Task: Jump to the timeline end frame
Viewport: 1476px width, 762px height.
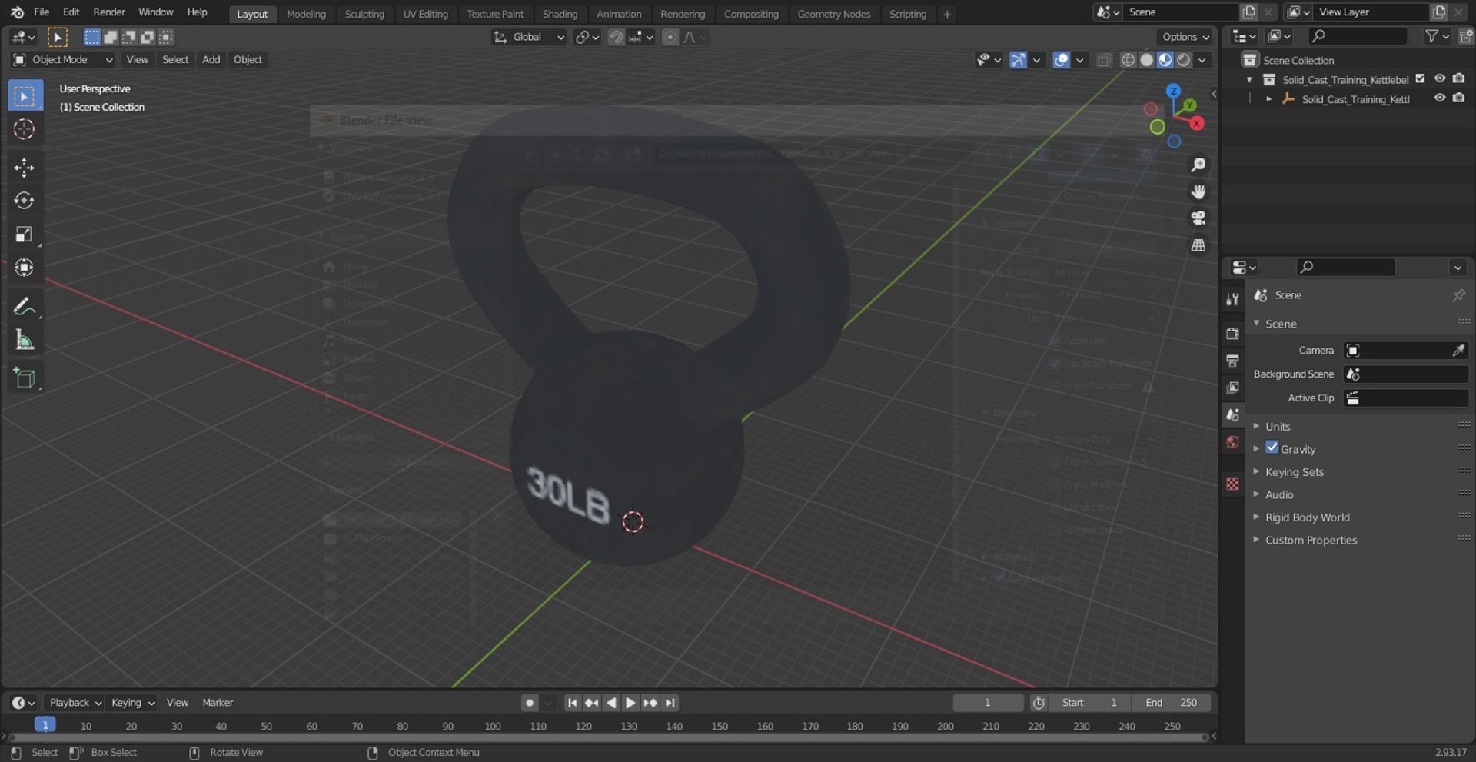Action: coord(670,703)
